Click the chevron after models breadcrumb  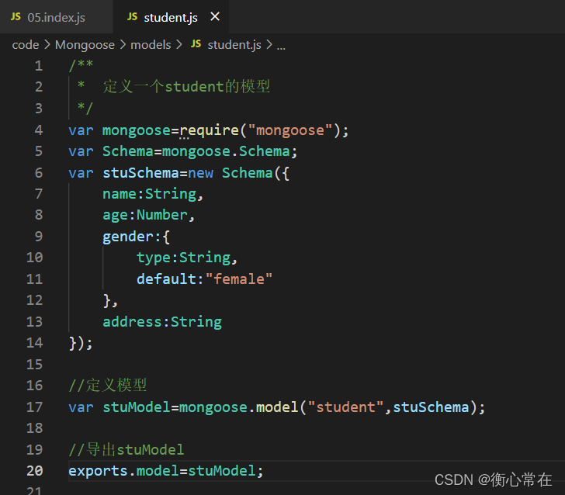179,45
